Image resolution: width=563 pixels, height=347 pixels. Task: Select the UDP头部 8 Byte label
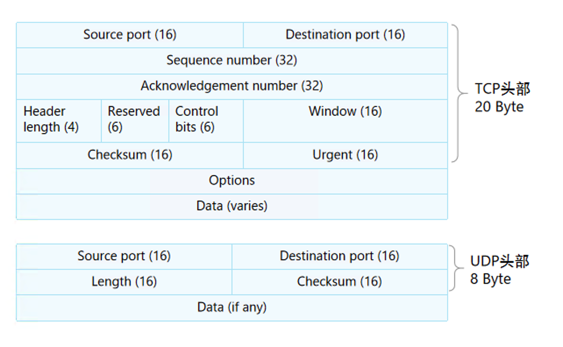pyautogui.click(x=499, y=270)
